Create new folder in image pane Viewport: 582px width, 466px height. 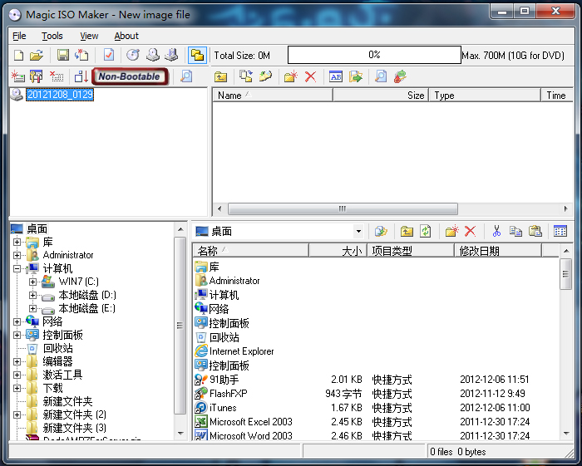coord(291,76)
